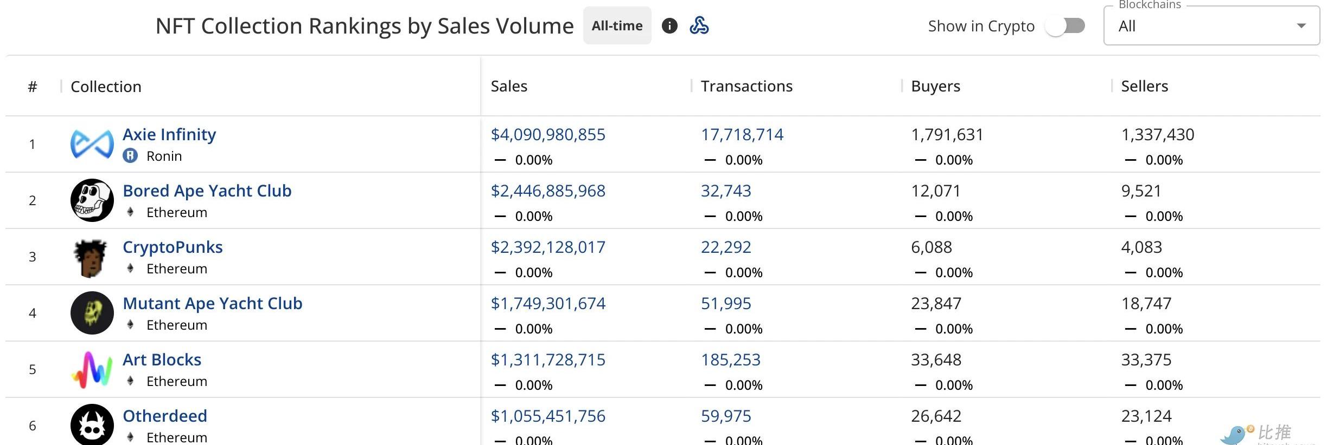
Task: Toggle the Show in Crypto switch
Action: pos(1066,26)
